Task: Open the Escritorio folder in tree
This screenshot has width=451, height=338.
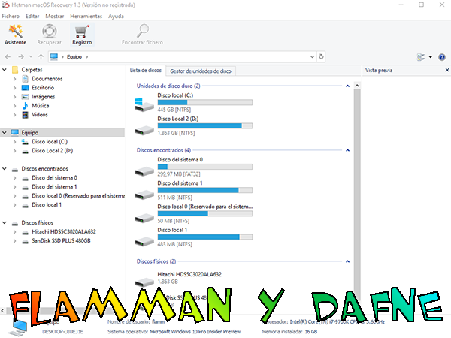Action: point(43,88)
